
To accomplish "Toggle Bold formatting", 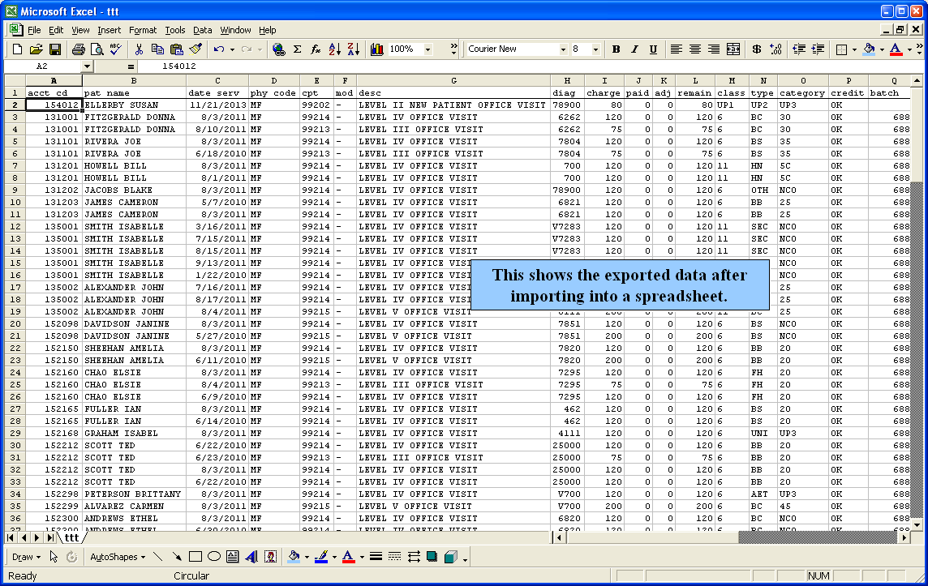I will click(617, 49).
